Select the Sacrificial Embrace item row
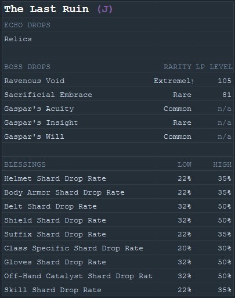 click(118, 95)
